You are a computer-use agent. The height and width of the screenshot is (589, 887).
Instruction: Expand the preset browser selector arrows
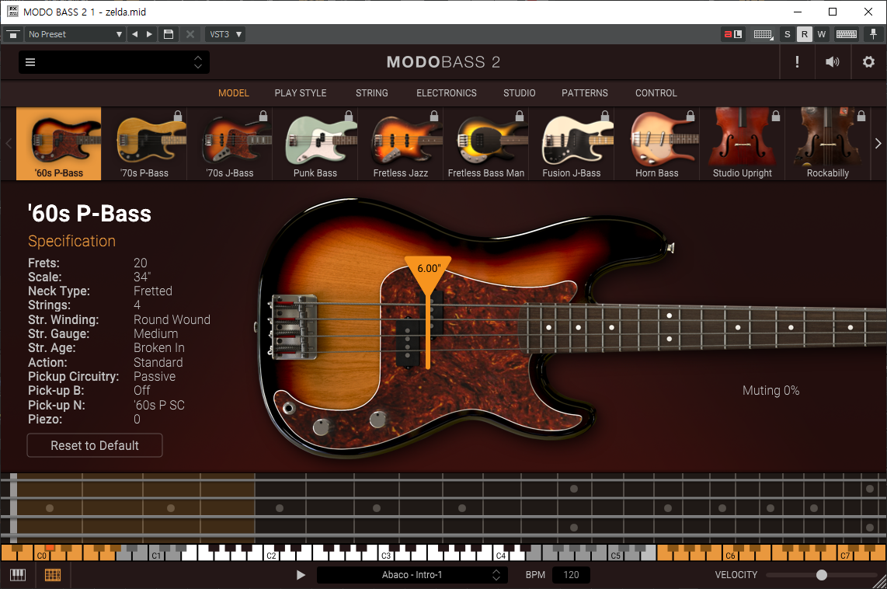click(198, 61)
